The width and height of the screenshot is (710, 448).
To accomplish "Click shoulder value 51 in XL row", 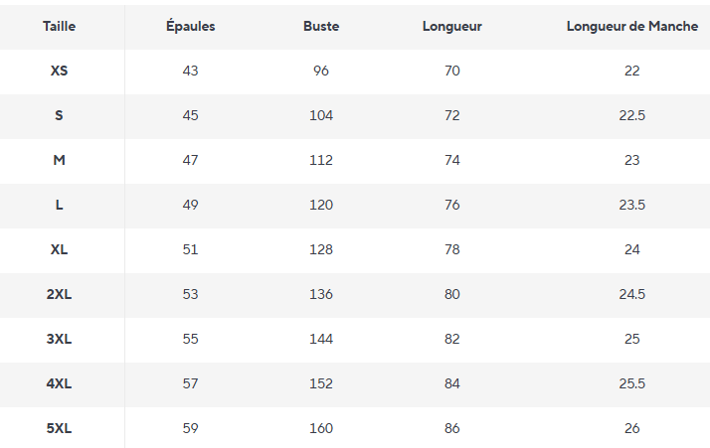I will [x=190, y=249].
